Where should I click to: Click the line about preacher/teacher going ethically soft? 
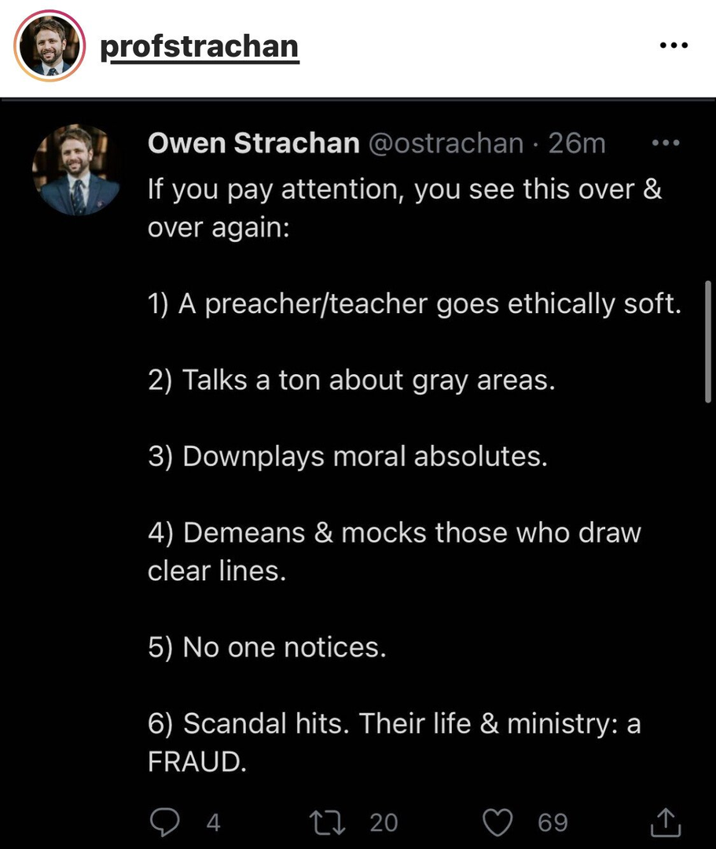pos(413,304)
